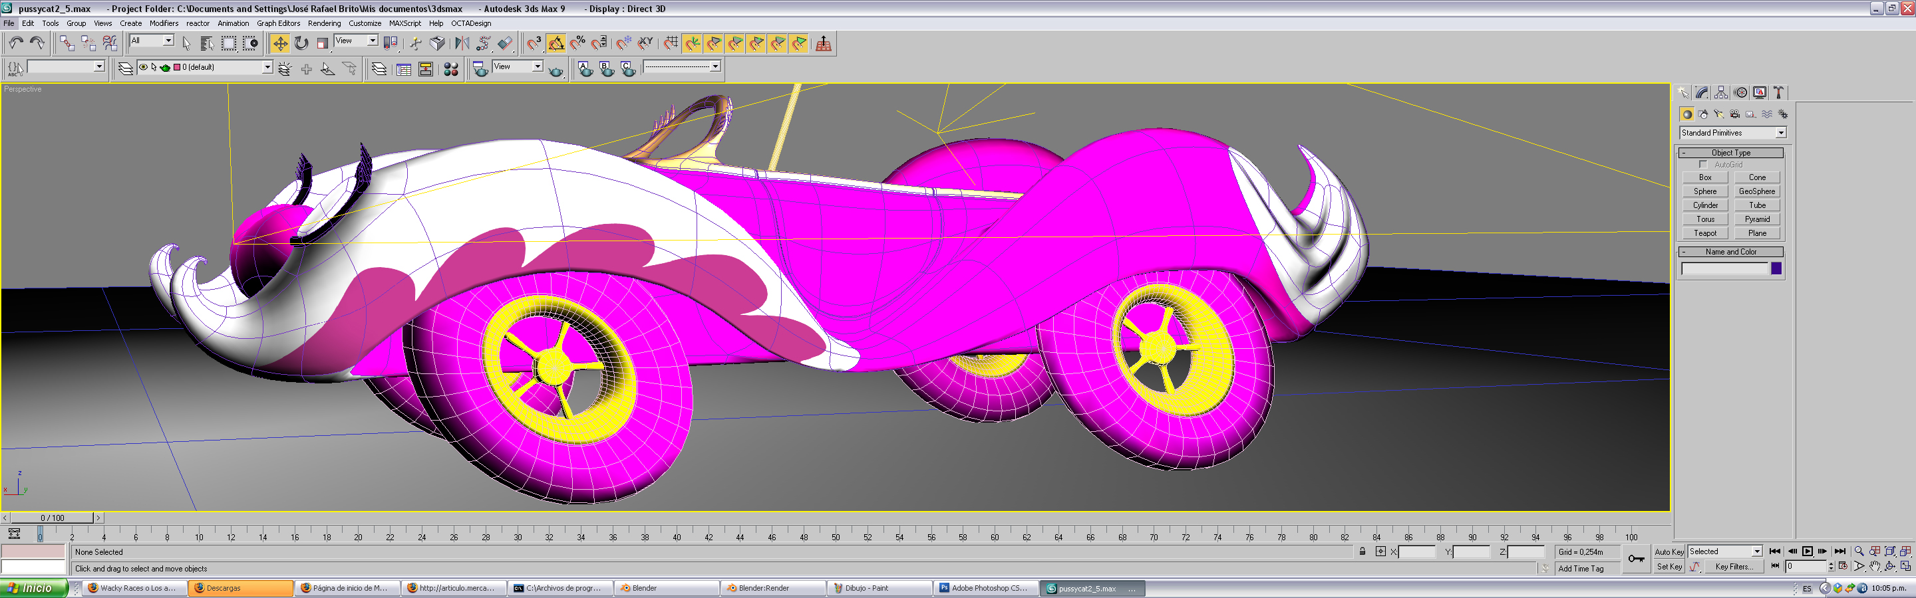
Task: Click the Maximize Viewport Toggle icon
Action: 1905,567
